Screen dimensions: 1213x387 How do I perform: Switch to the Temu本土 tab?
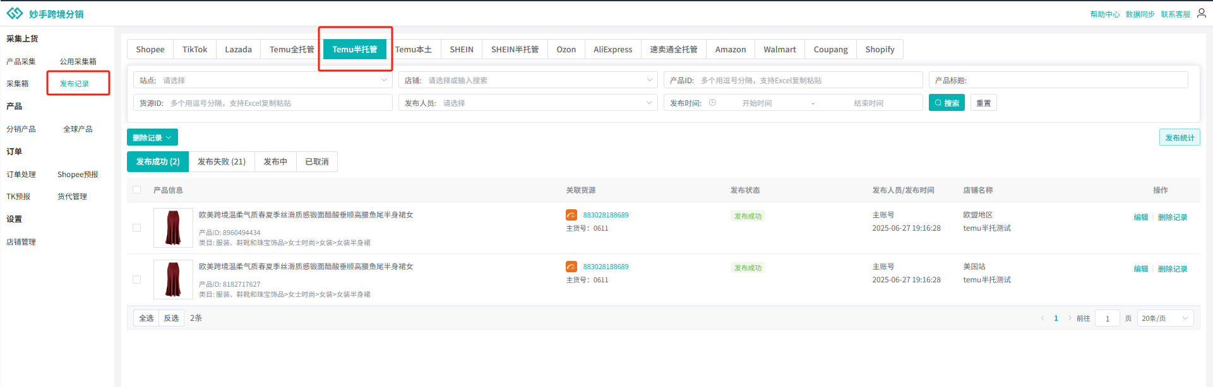(x=414, y=49)
